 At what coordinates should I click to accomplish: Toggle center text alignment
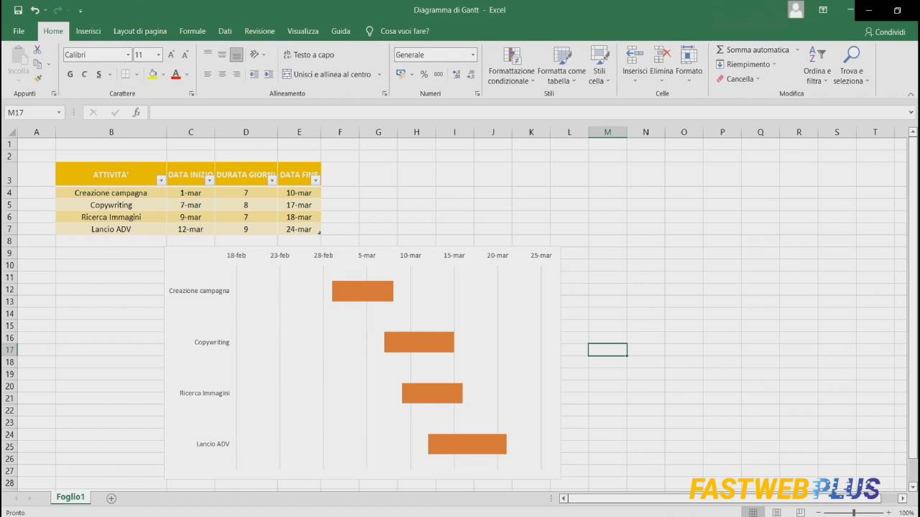(222, 74)
